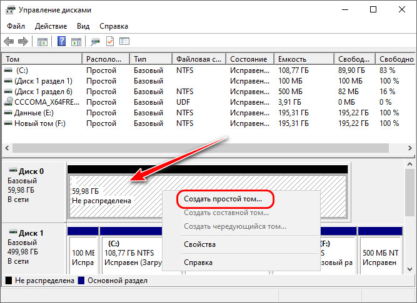The image size is (417, 303).
Task: Click the 16 % free percentage cell
Action: tap(387, 92)
